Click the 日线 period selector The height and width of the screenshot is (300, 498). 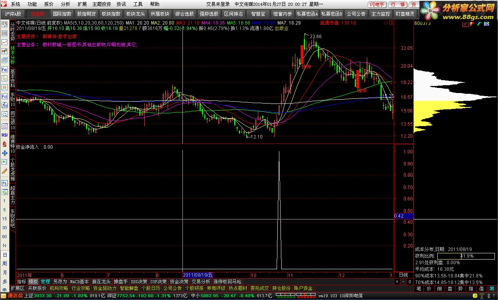(x=403, y=275)
